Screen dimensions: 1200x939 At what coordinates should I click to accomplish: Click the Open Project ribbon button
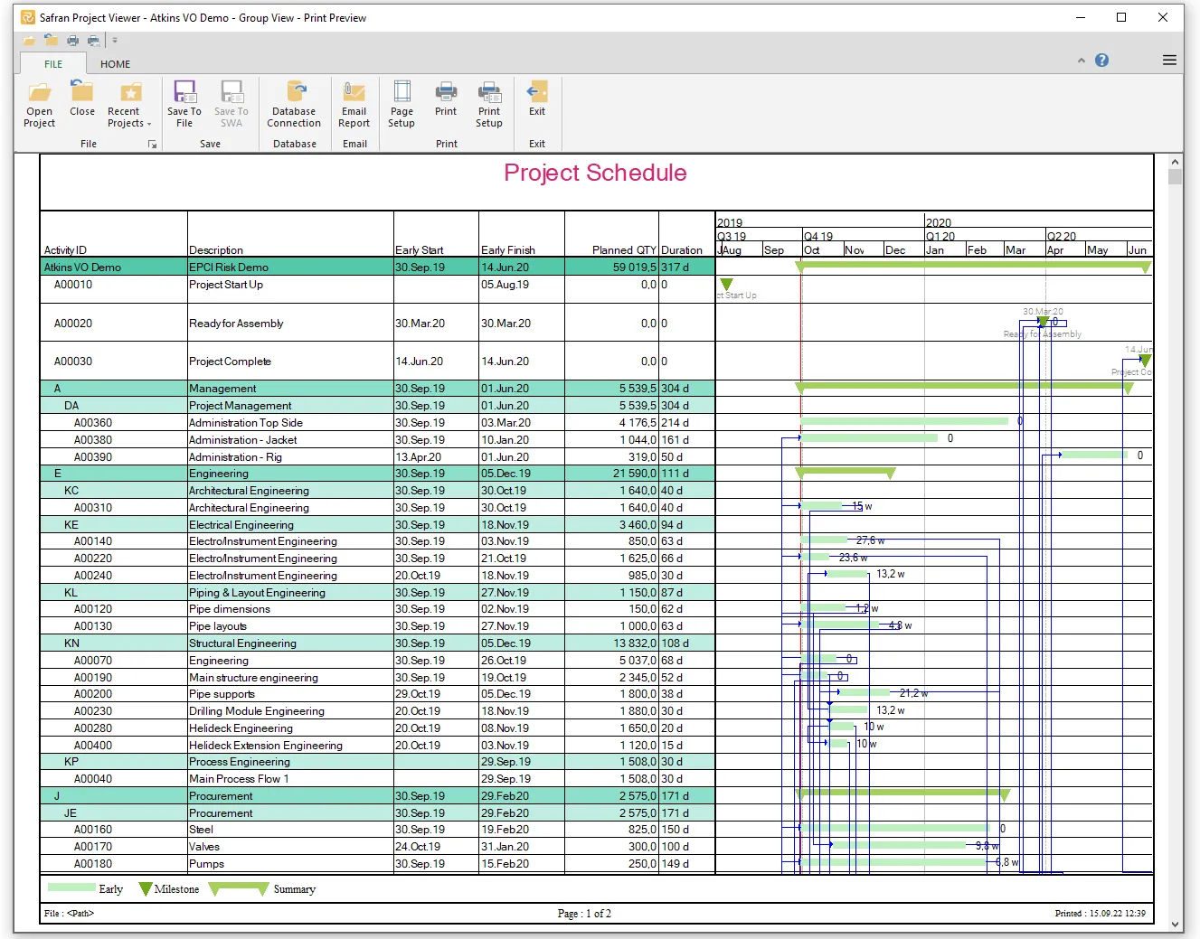[40, 105]
